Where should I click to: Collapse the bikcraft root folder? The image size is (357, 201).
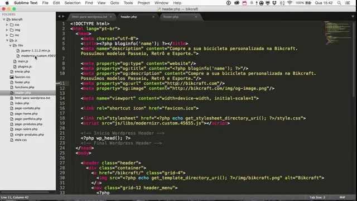[x=4, y=20]
